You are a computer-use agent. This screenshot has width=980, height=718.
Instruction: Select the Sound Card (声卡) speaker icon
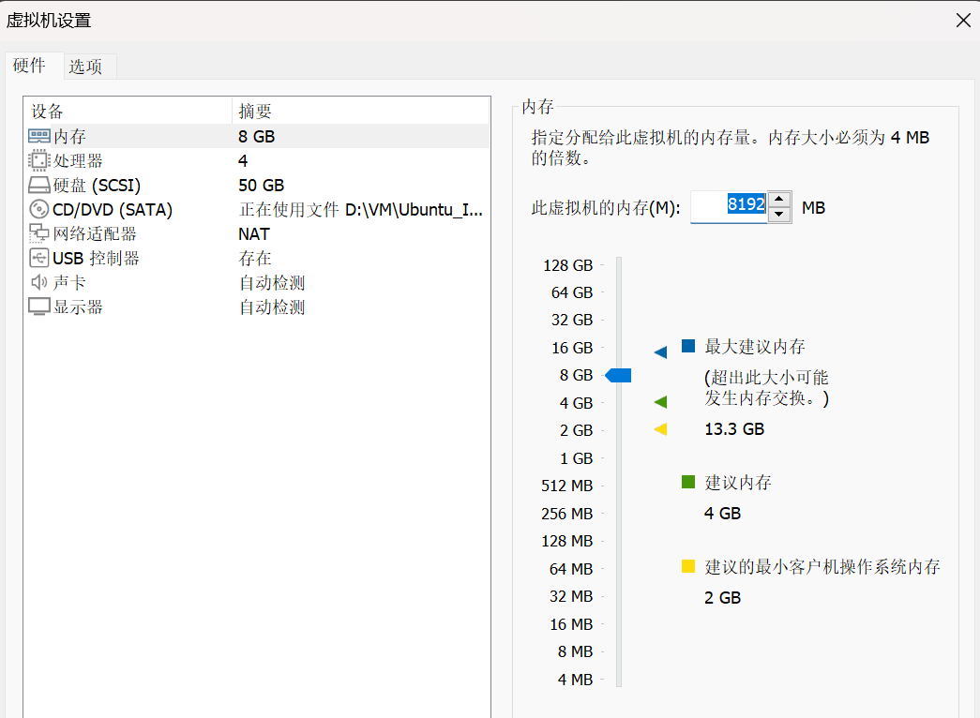[39, 283]
